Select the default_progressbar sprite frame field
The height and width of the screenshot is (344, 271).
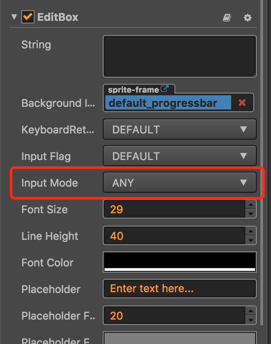pyautogui.click(x=168, y=103)
